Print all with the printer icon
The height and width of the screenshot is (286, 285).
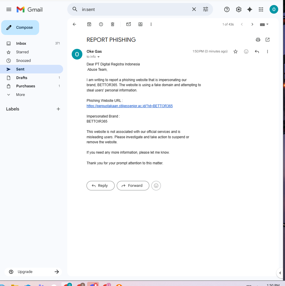258,40
